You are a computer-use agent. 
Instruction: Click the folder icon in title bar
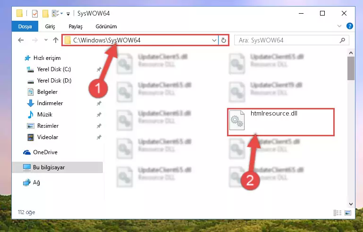20,13
